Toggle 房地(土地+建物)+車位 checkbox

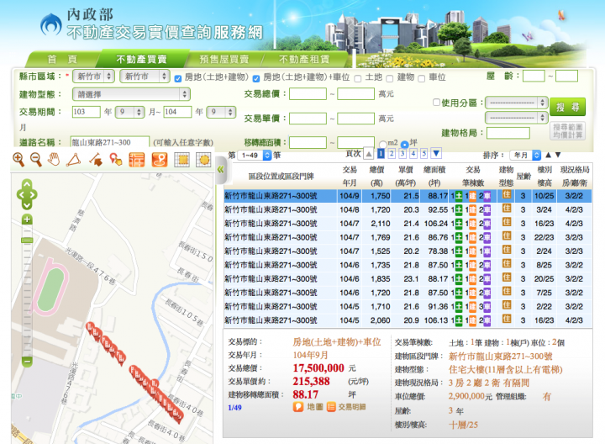[x=256, y=79]
